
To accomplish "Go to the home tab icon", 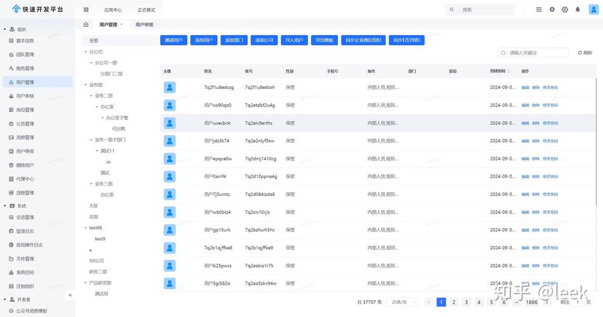I will [86, 25].
